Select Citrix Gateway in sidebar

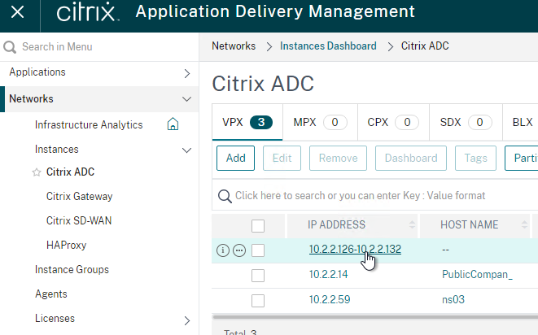pos(79,197)
